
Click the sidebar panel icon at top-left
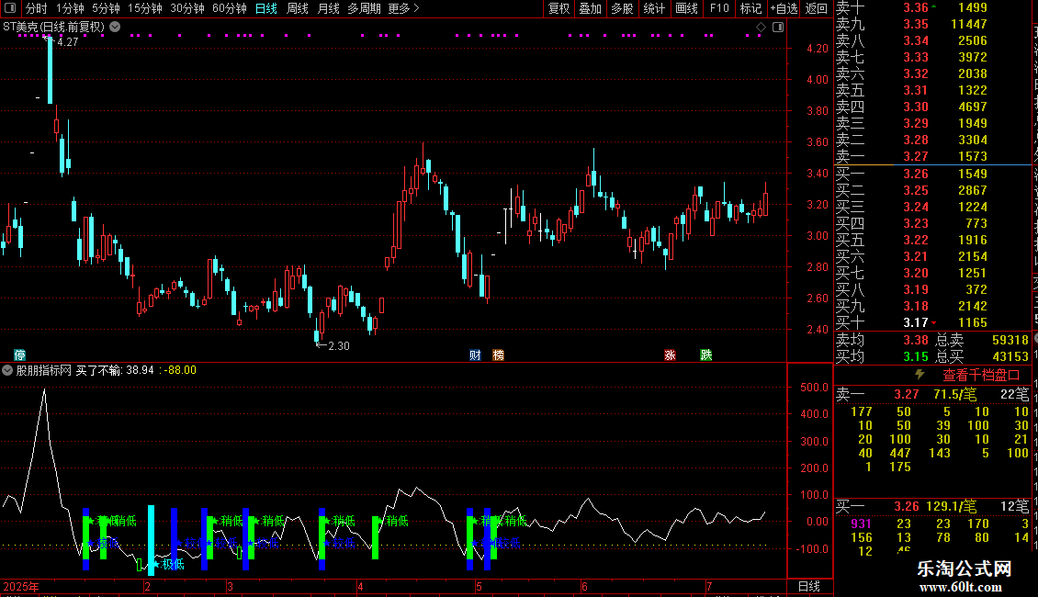click(x=11, y=8)
